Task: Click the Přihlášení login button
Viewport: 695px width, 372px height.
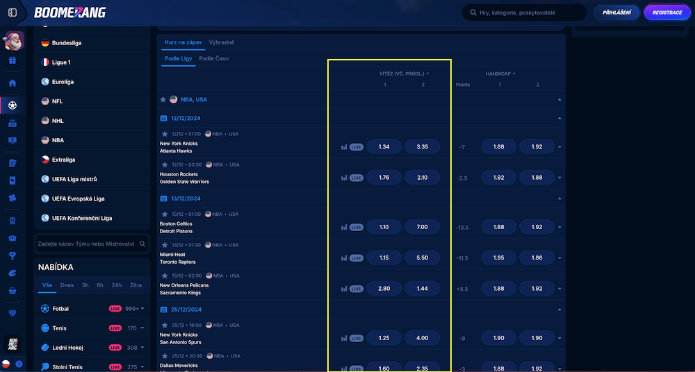Action: pyautogui.click(x=616, y=12)
